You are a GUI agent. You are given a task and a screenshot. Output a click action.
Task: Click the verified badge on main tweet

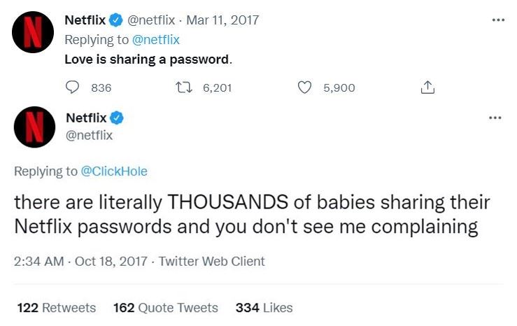[x=118, y=117]
